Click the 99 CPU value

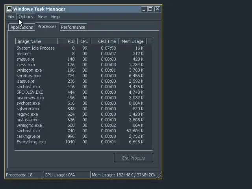coord(85,48)
